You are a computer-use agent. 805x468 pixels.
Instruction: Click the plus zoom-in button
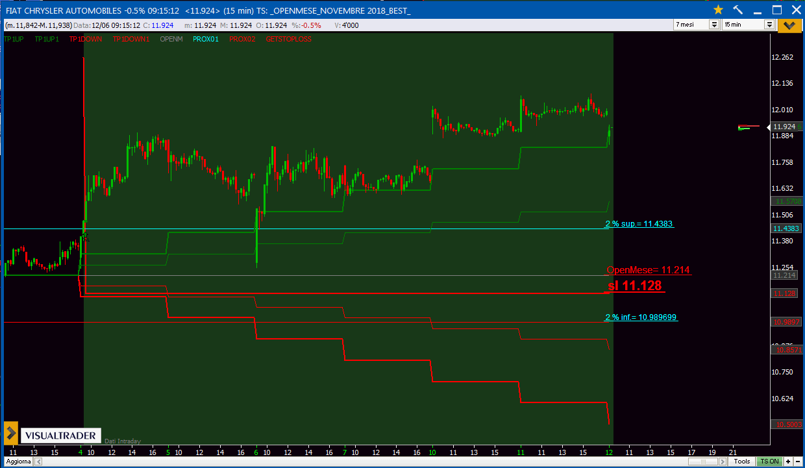click(788, 462)
